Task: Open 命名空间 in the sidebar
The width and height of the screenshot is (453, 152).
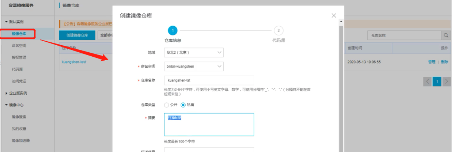Action: point(19,46)
